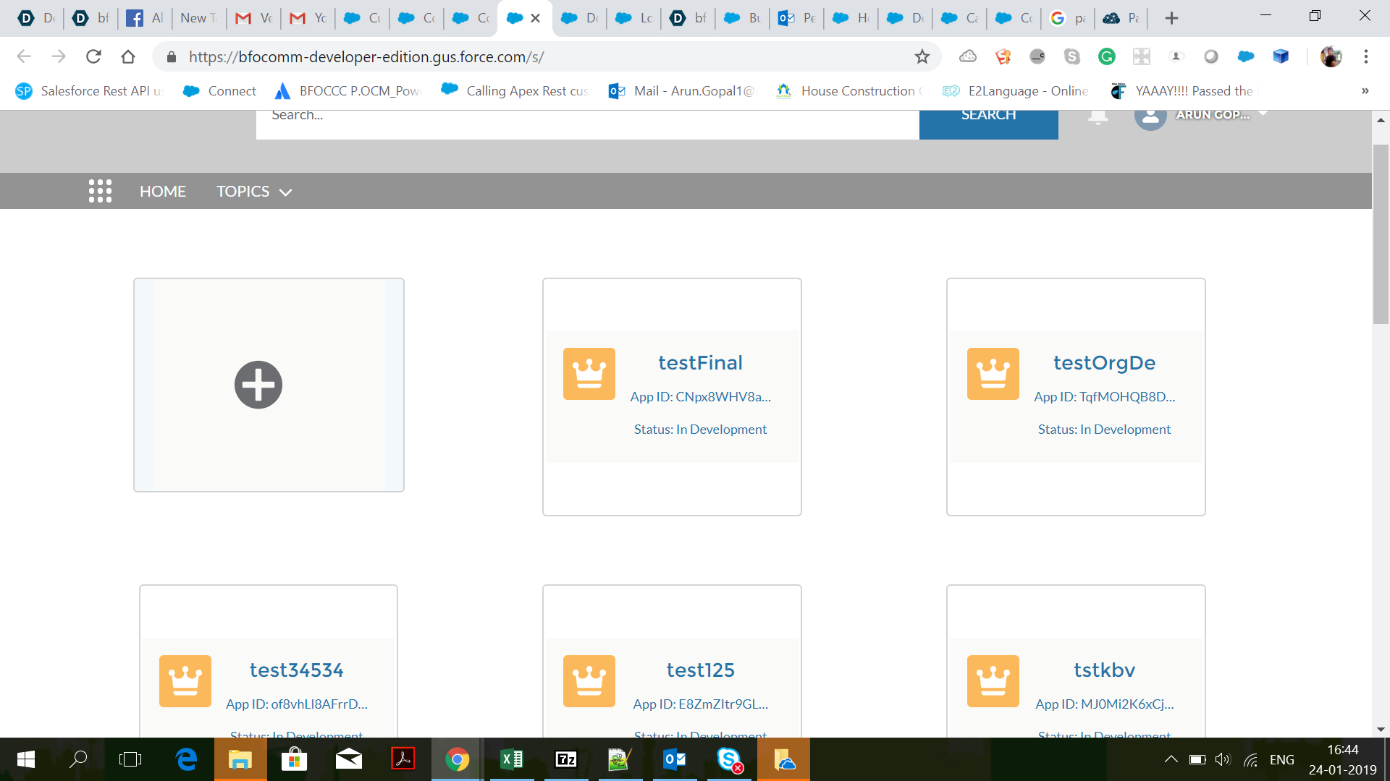1390x781 pixels.
Task: Click the plus icon to add app
Action: pyautogui.click(x=258, y=385)
